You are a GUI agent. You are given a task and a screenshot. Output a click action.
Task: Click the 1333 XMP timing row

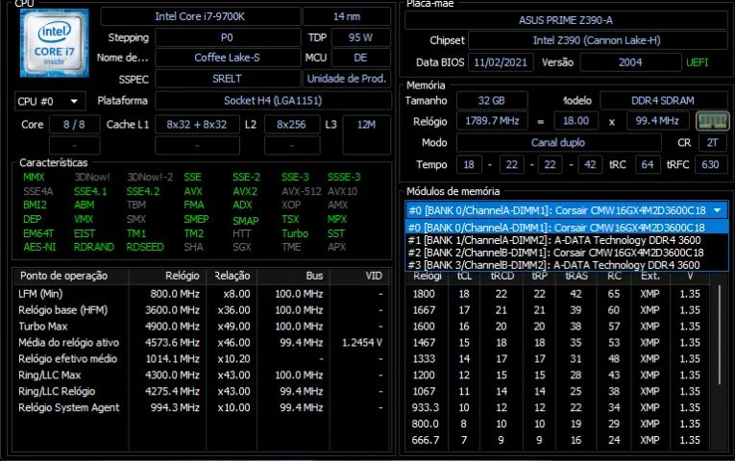tap(560, 359)
